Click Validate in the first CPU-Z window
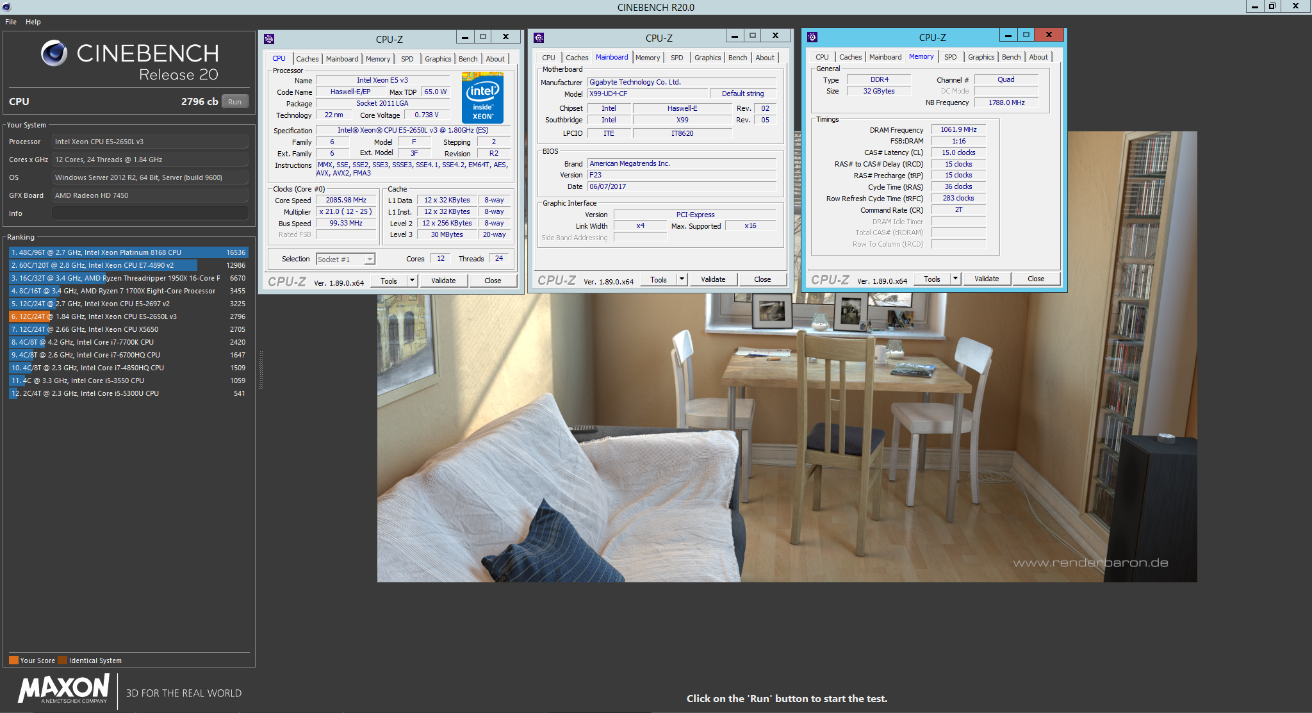This screenshot has height=713, width=1312. (x=443, y=281)
